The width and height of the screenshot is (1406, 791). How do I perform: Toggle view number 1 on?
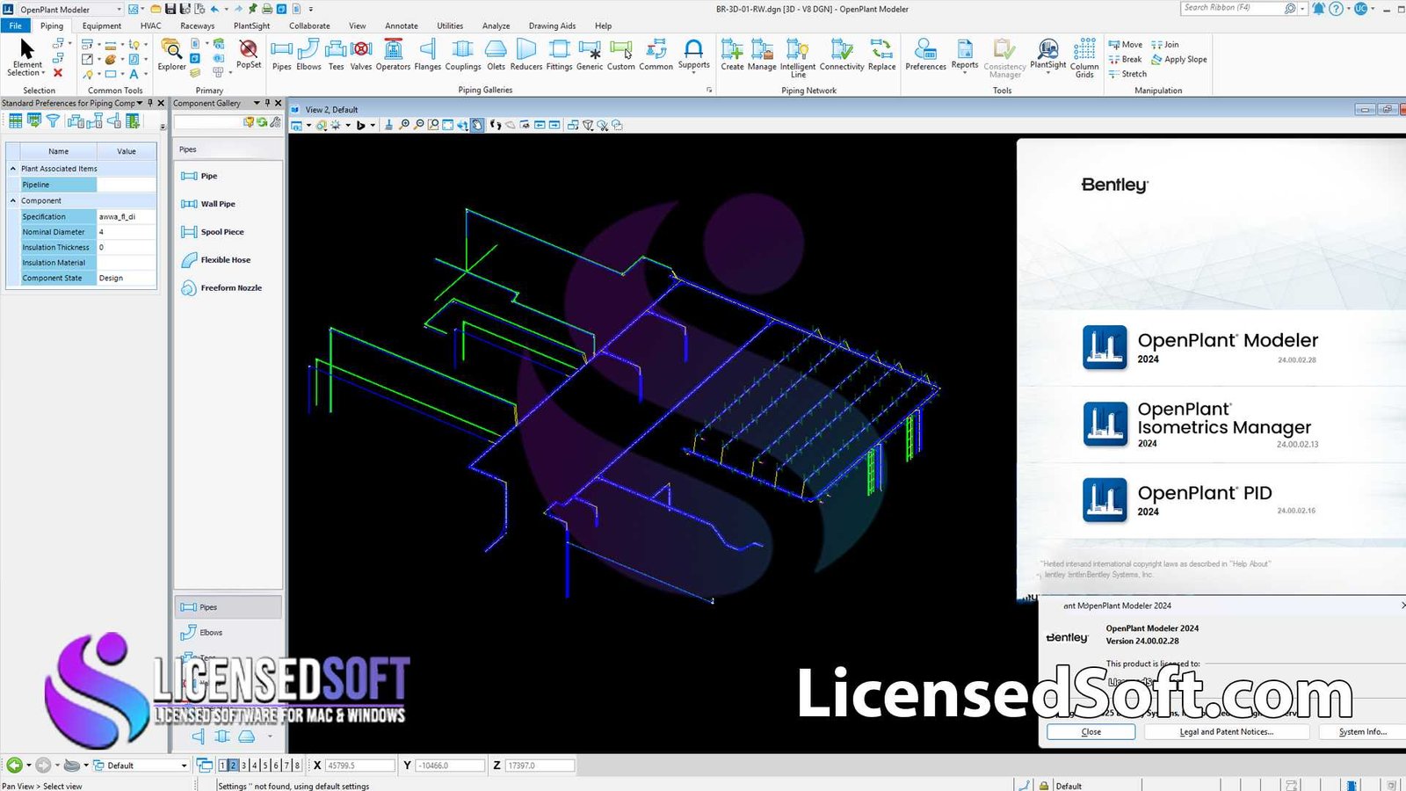pyautogui.click(x=222, y=766)
